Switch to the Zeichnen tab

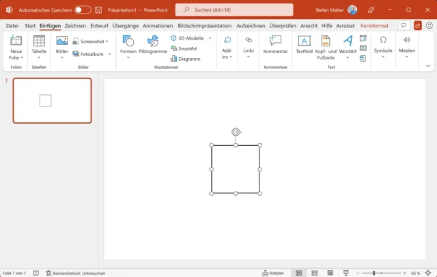tap(75, 26)
